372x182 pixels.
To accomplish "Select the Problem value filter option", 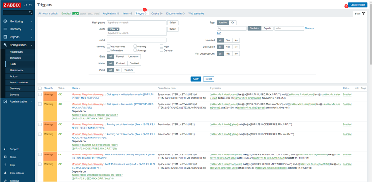I will click(x=129, y=70).
